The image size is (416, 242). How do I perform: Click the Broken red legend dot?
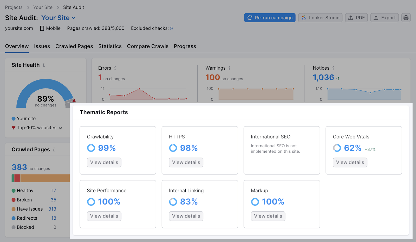(x=14, y=200)
